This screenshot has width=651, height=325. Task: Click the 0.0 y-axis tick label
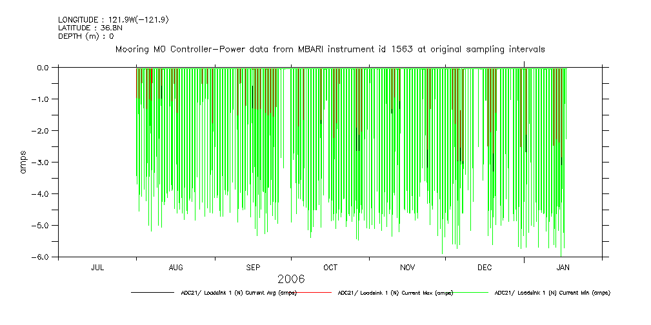pyautogui.click(x=43, y=67)
